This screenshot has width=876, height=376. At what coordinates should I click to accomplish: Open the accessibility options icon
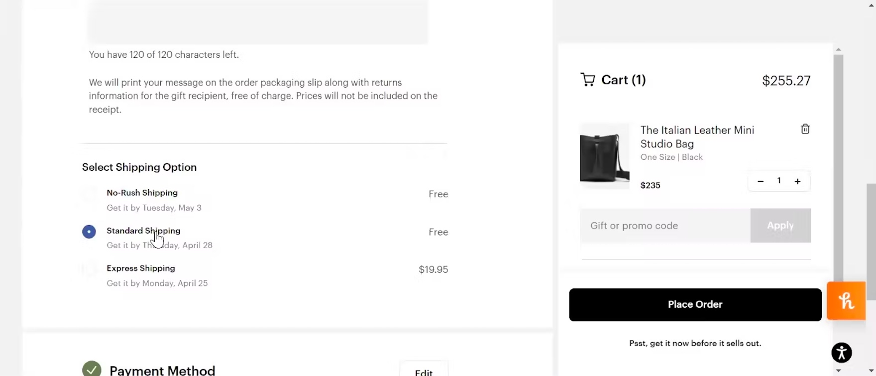[841, 353]
